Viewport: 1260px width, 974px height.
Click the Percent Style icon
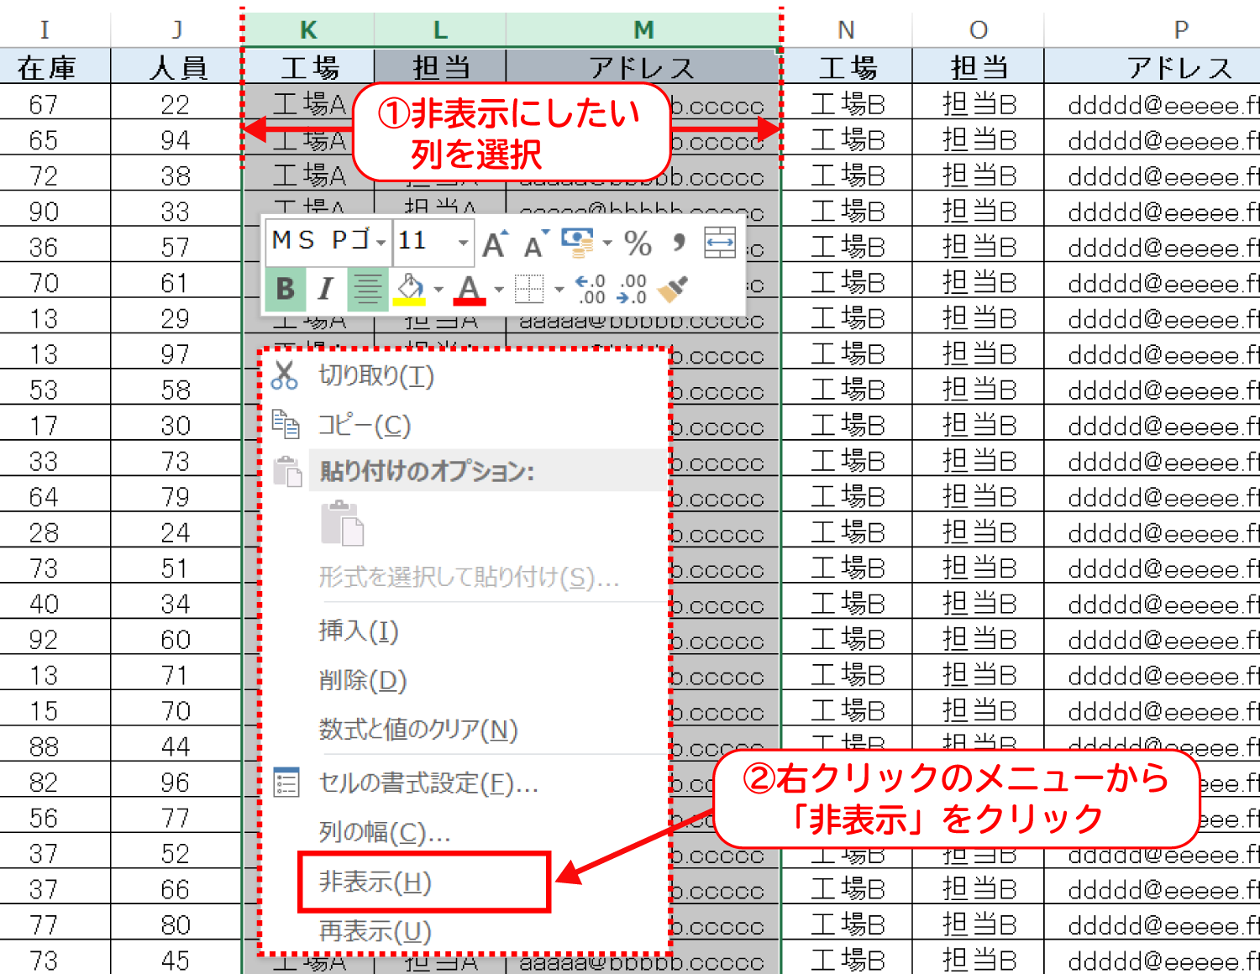tap(638, 243)
